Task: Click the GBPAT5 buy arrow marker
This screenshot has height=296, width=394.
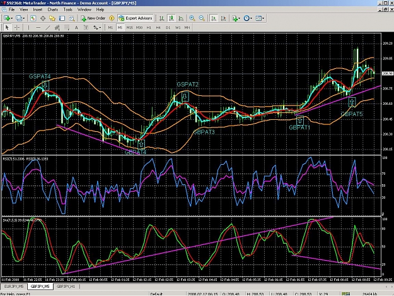Action: click(352, 102)
